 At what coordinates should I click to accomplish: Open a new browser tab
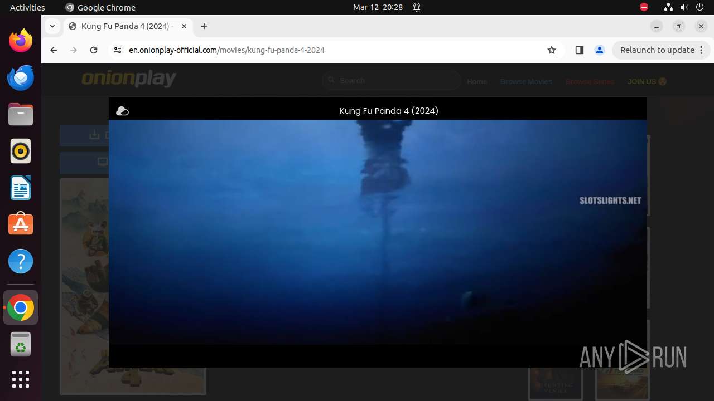coord(204,26)
